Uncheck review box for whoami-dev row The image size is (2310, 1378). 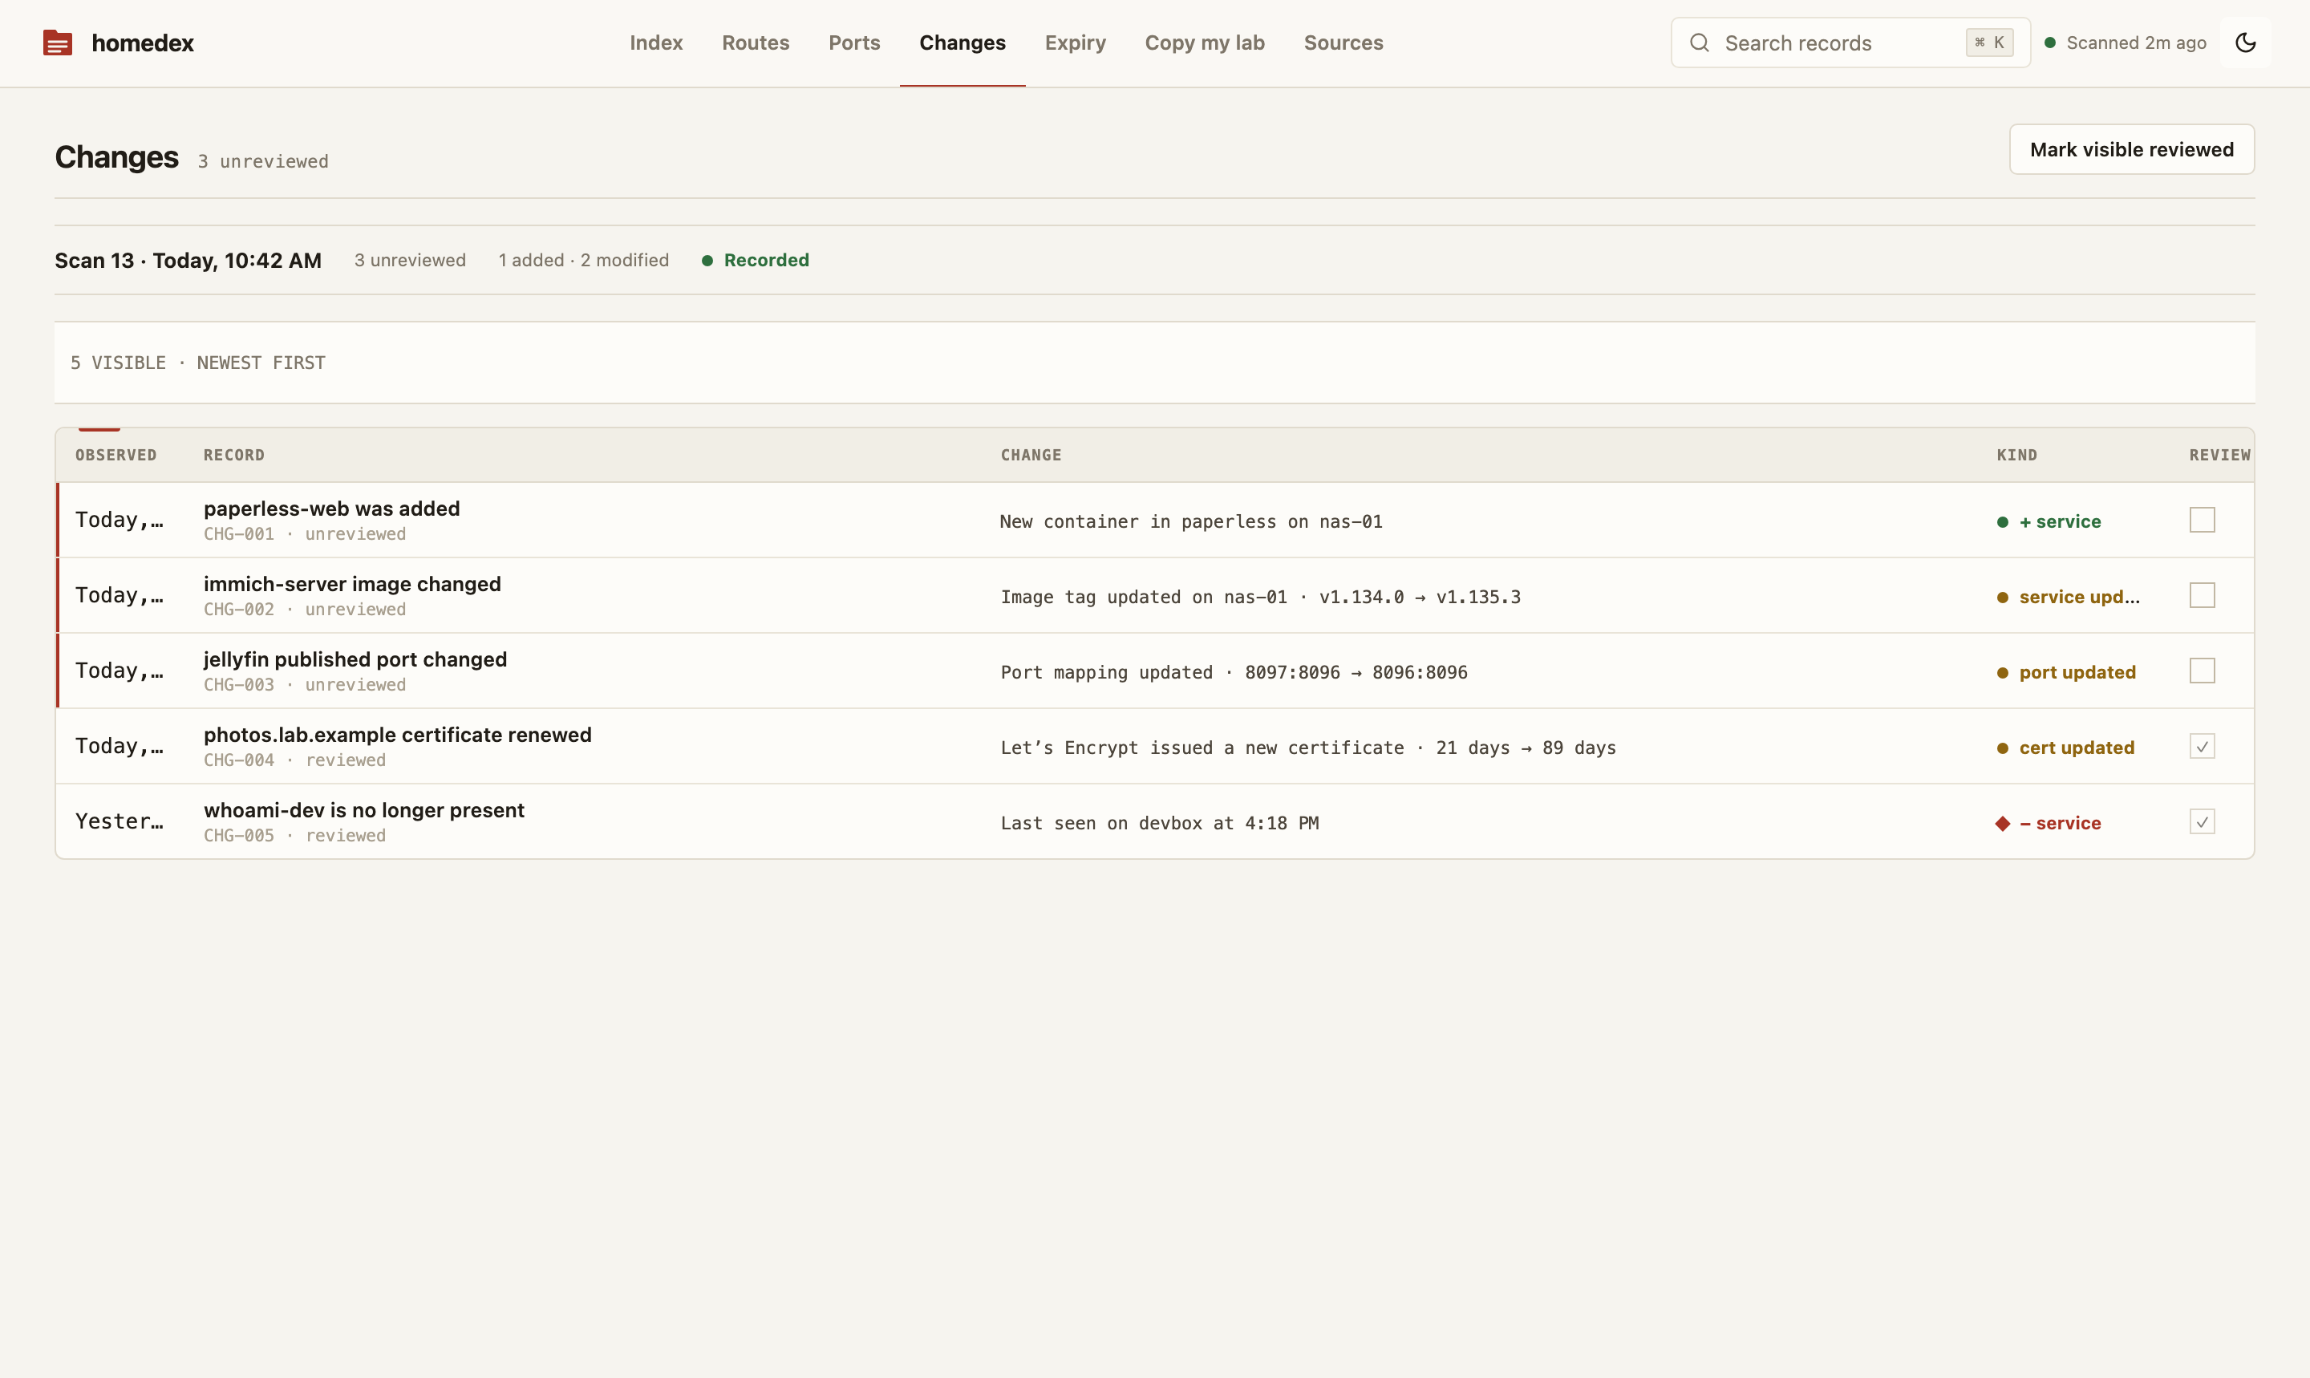pyautogui.click(x=2203, y=822)
